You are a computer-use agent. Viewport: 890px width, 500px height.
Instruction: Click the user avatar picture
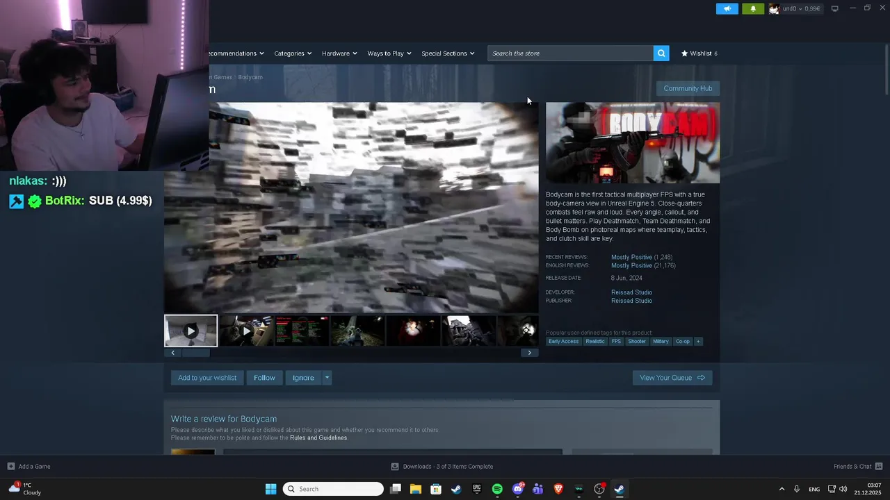pos(774,8)
